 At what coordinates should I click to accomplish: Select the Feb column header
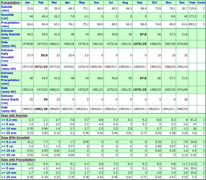[x=41, y=2]
